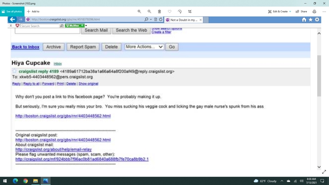Click the address bar search magnifier icon

[x=146, y=20]
